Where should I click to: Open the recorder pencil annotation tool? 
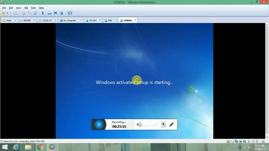point(171,125)
